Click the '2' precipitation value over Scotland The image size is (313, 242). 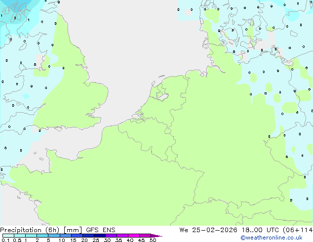[x=15, y=18]
